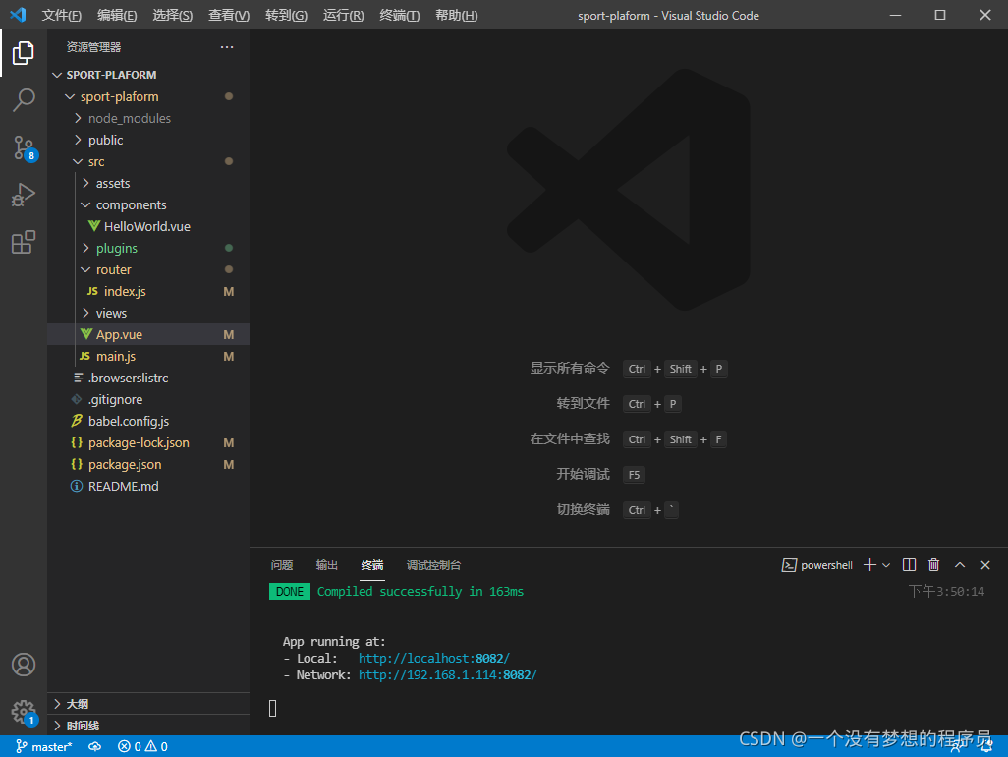Click terminal input cursor line
The image size is (1008, 757).
[x=272, y=708]
